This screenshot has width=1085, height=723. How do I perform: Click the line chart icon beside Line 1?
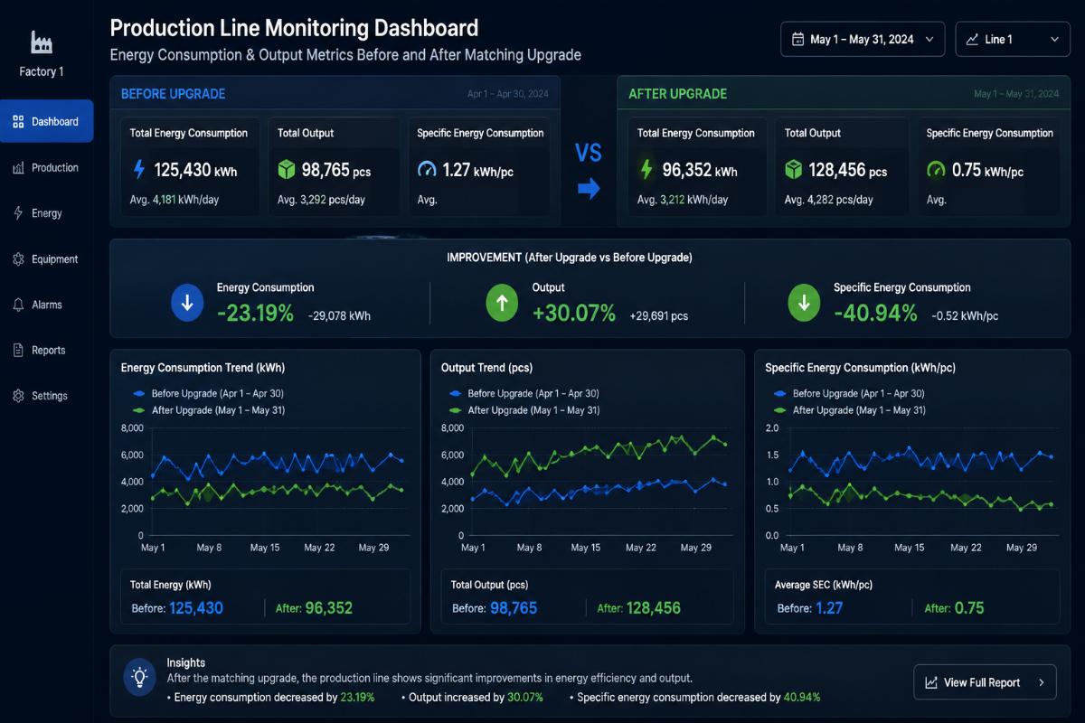(x=972, y=39)
